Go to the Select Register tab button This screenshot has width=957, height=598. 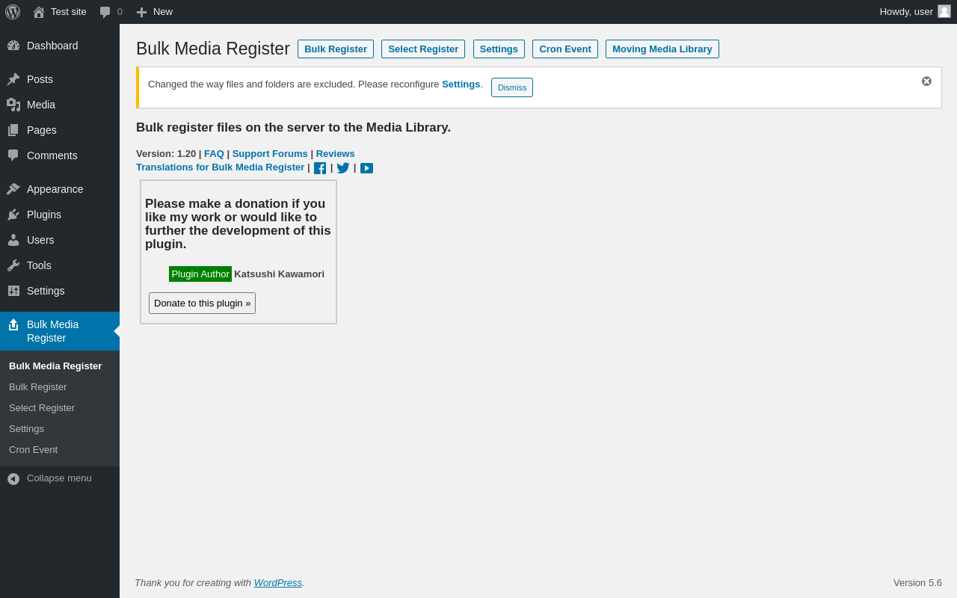(423, 49)
